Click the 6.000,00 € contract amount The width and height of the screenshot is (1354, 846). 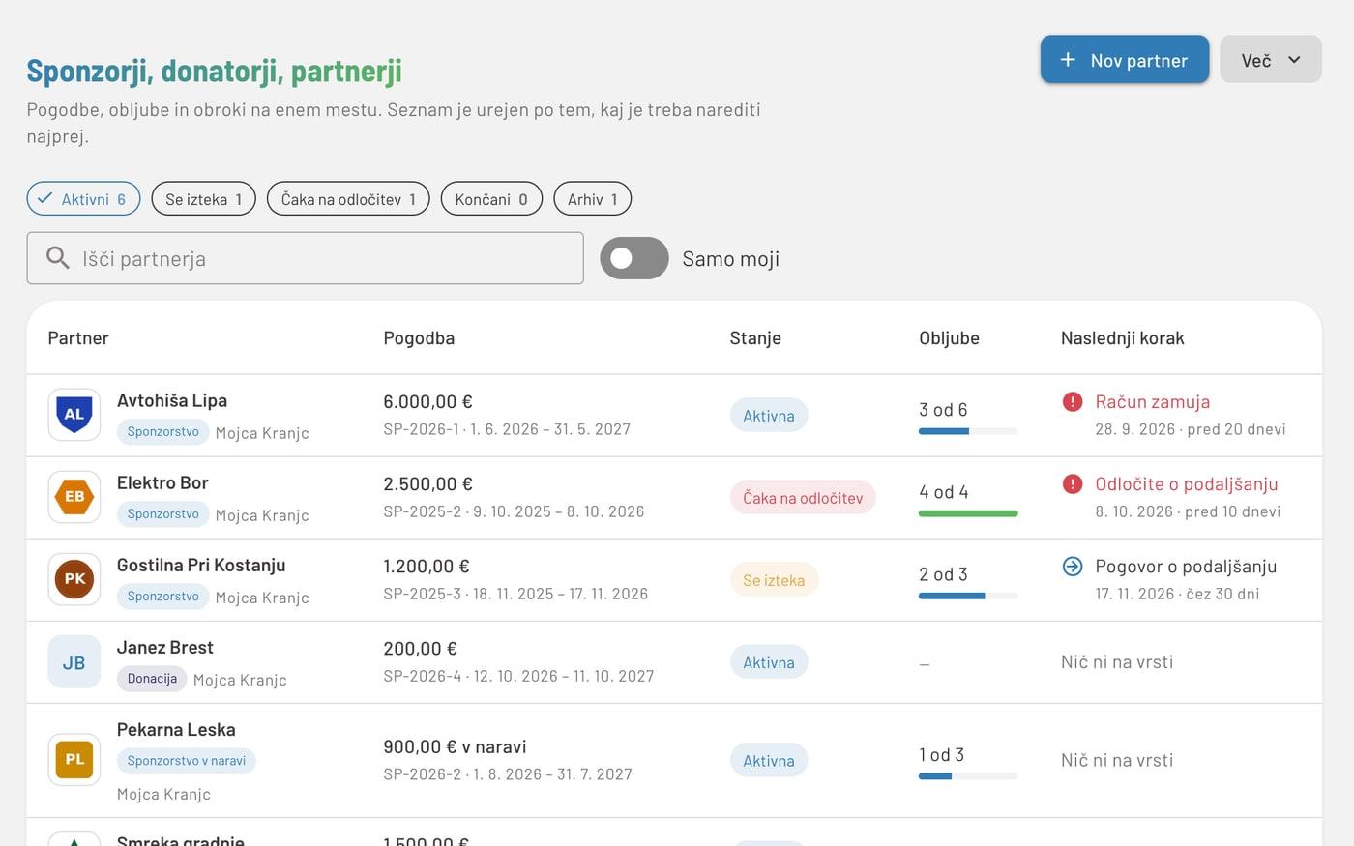click(428, 401)
